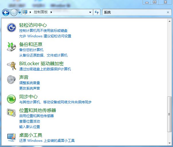Open the 轻松访问中心 heading link
Viewport: 173px width, 147px height.
tap(33, 25)
